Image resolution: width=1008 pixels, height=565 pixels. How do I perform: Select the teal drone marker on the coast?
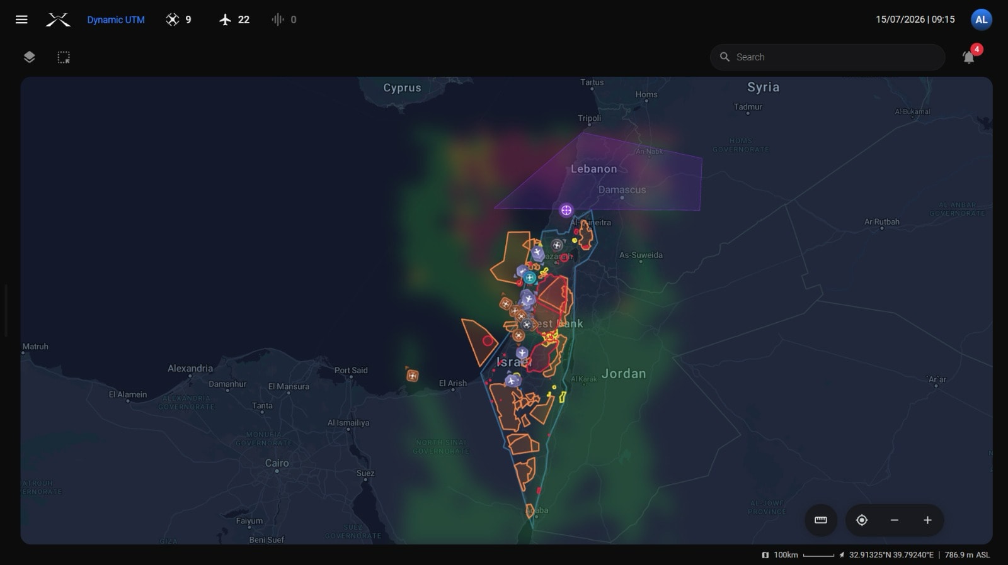530,277
